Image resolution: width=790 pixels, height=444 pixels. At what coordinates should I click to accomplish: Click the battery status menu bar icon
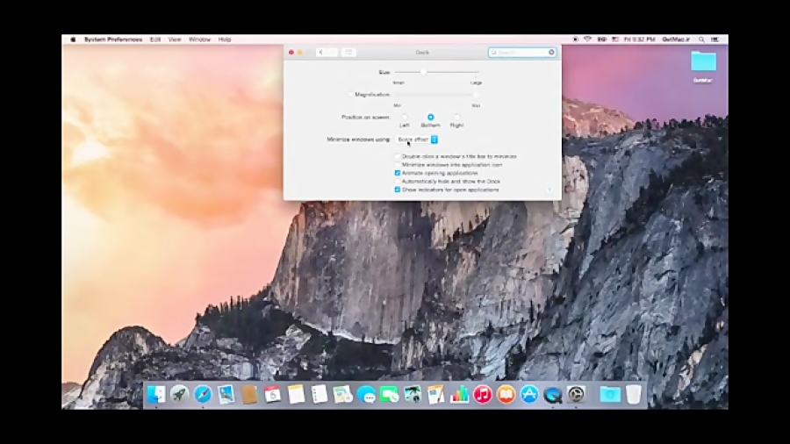pyautogui.click(x=601, y=39)
